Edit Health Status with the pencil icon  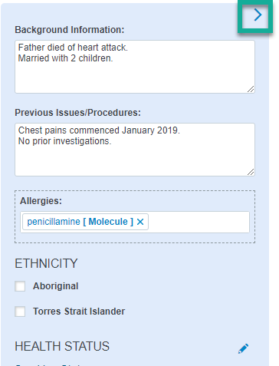coord(243,348)
